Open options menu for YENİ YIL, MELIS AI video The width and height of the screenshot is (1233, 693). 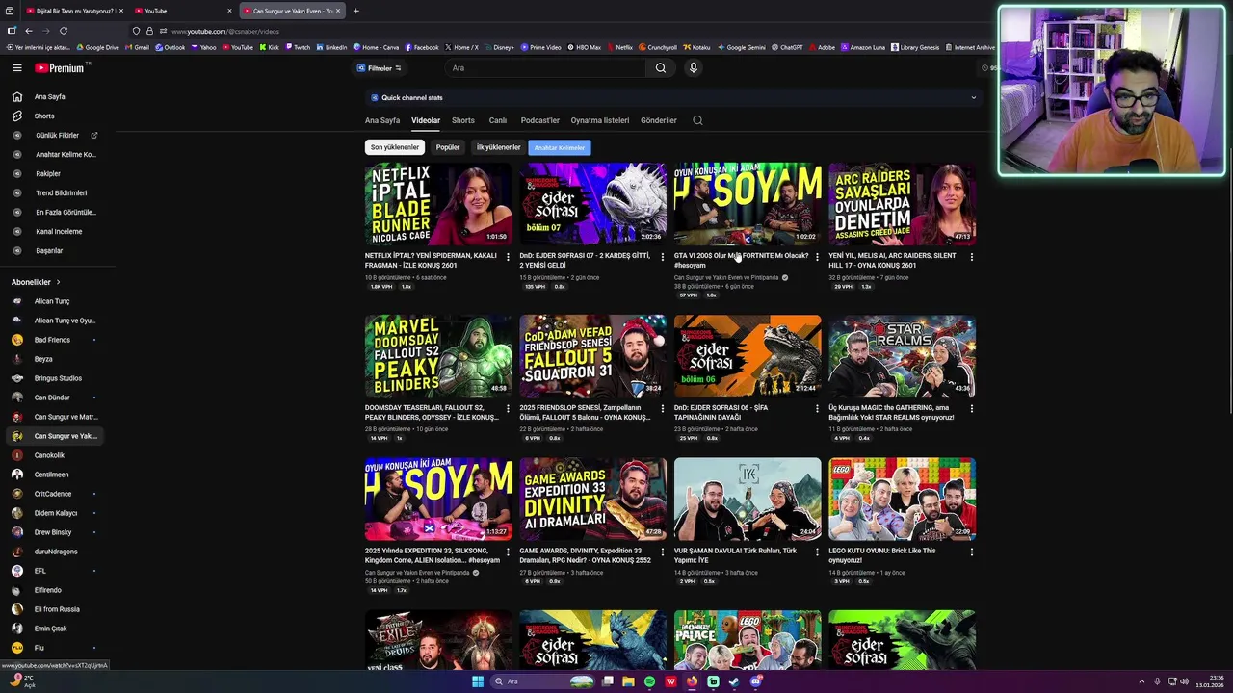pyautogui.click(x=971, y=257)
